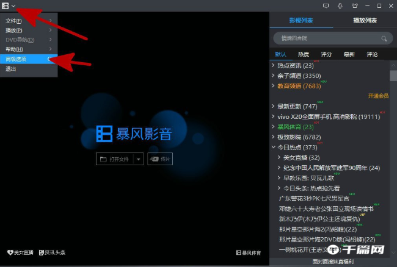
Task: Expand 今日头条: 热点抢先看 subcategory
Action: point(279,188)
